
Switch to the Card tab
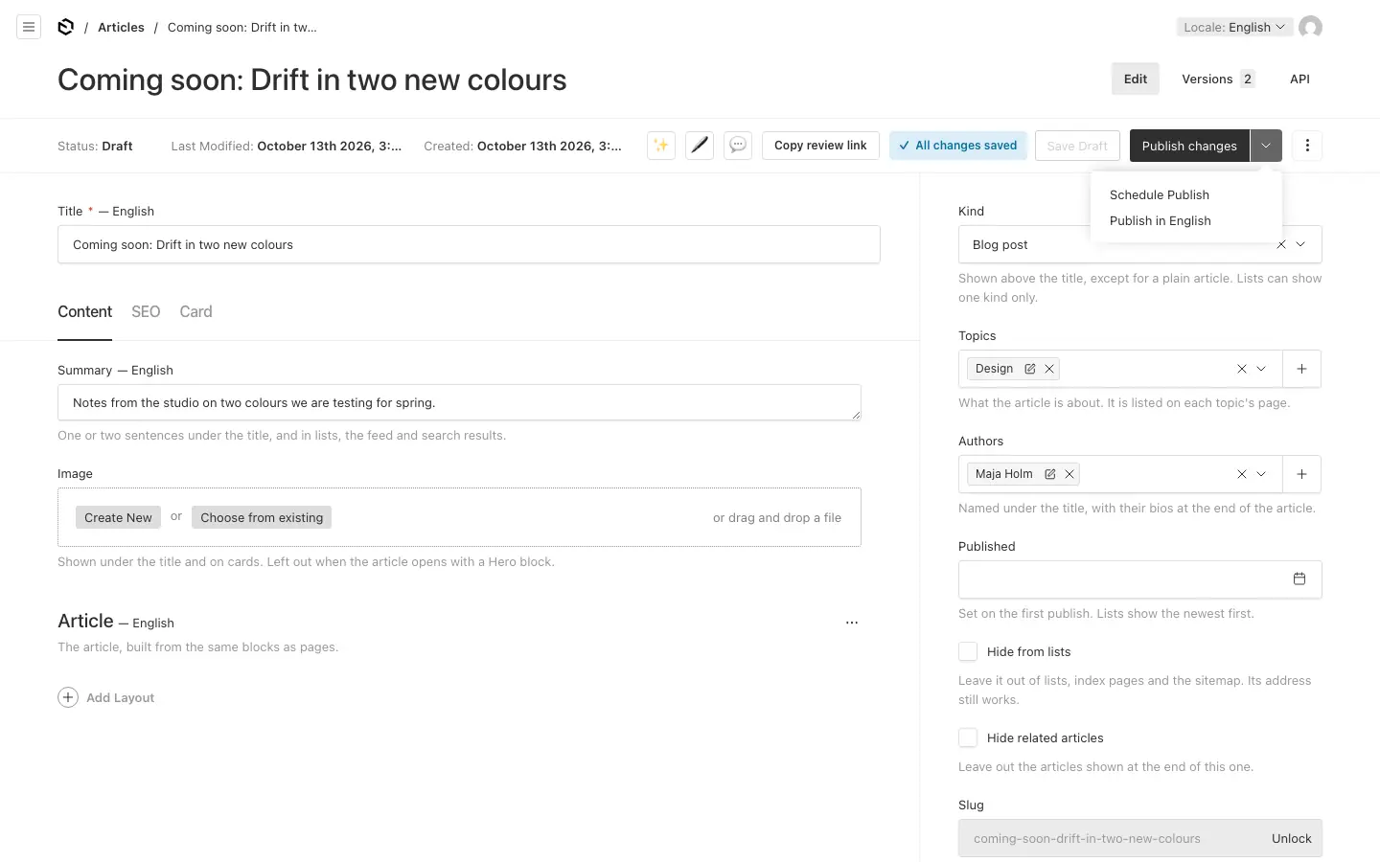195,311
